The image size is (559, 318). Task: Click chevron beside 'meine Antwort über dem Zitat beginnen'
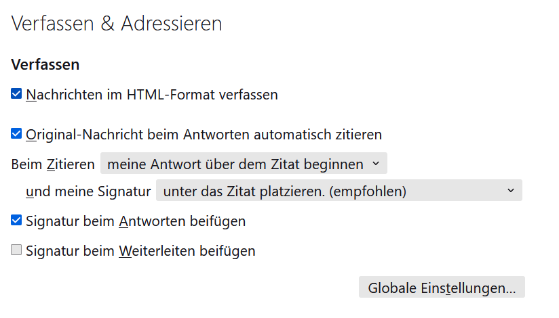coord(376,164)
